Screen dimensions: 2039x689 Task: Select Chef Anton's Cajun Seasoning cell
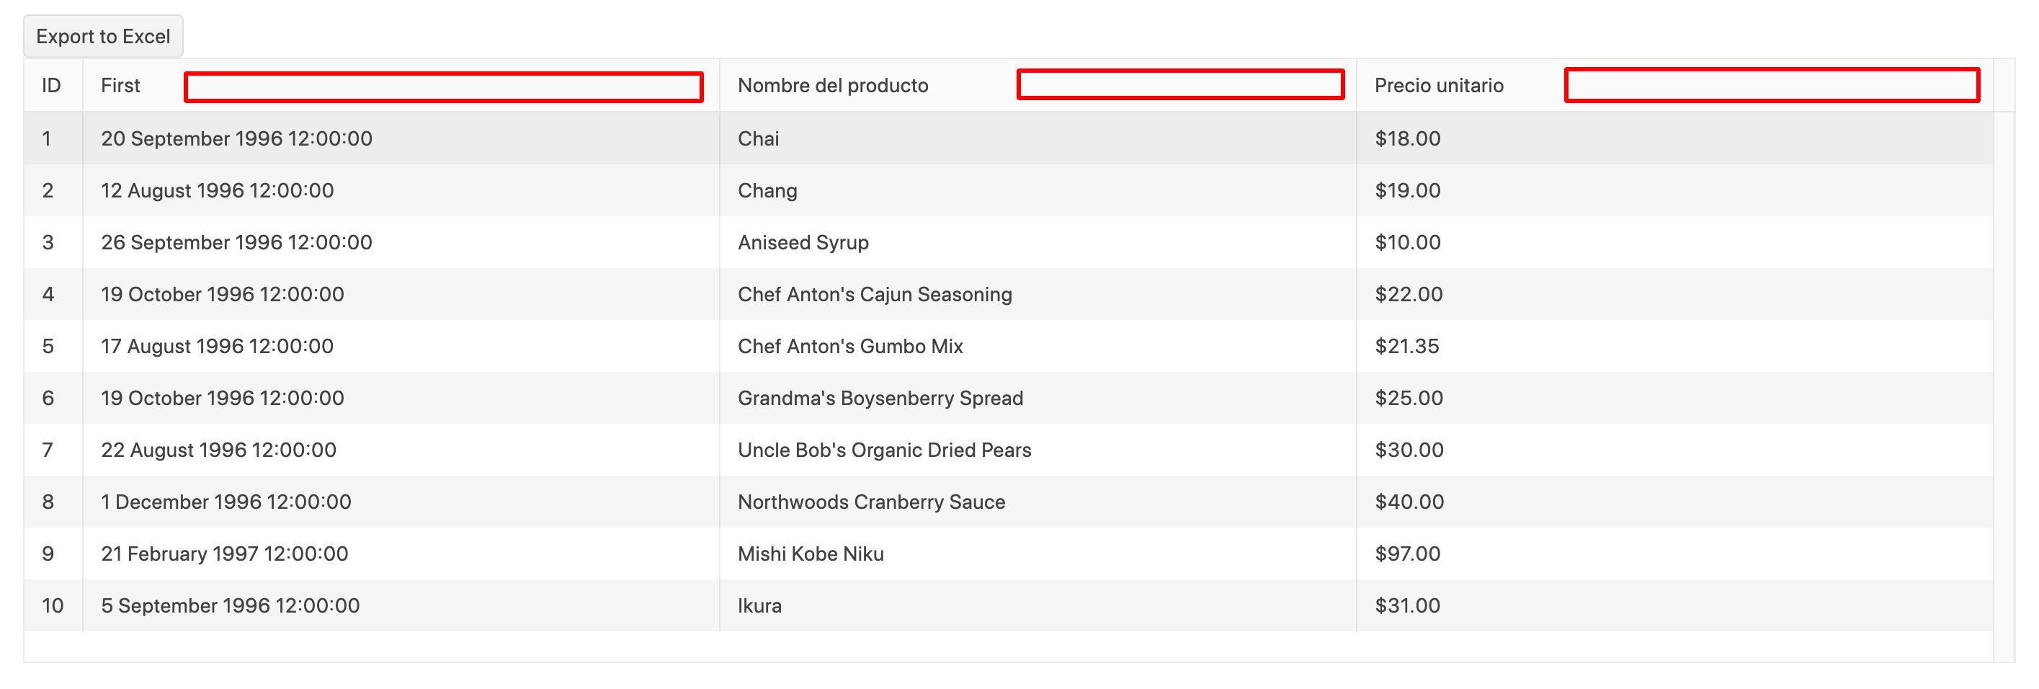(874, 295)
